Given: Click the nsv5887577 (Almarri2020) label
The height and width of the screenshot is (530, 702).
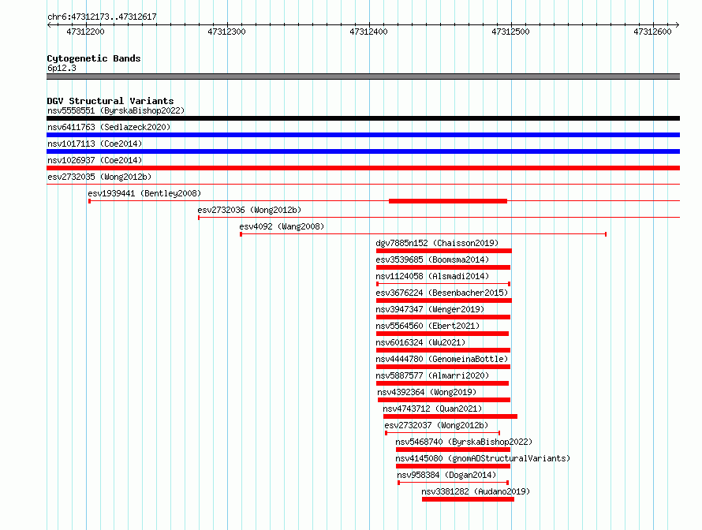Looking at the screenshot, I should [432, 375].
